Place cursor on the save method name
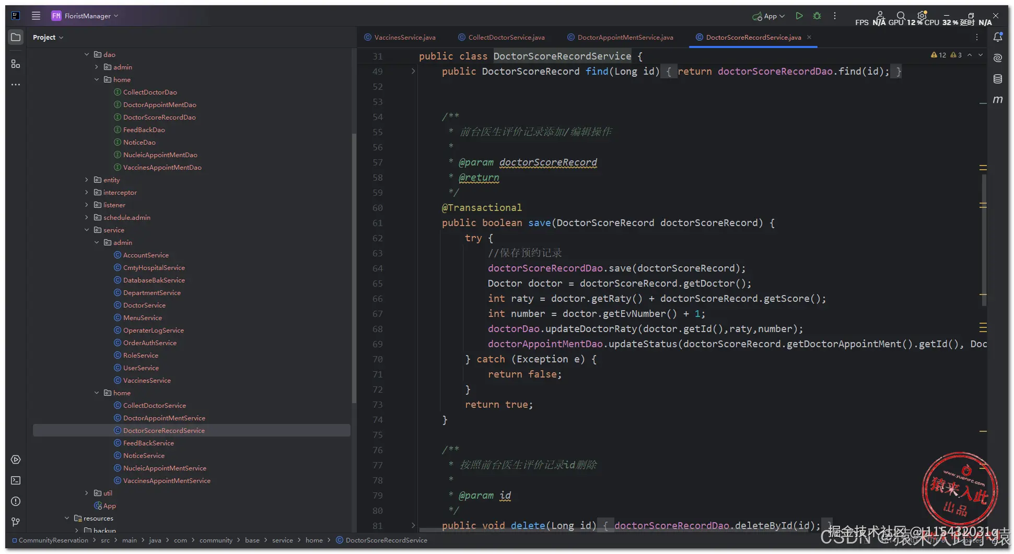The image size is (1014, 554). point(539,223)
